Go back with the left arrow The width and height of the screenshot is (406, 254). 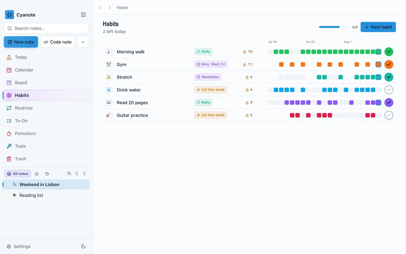tap(100, 8)
